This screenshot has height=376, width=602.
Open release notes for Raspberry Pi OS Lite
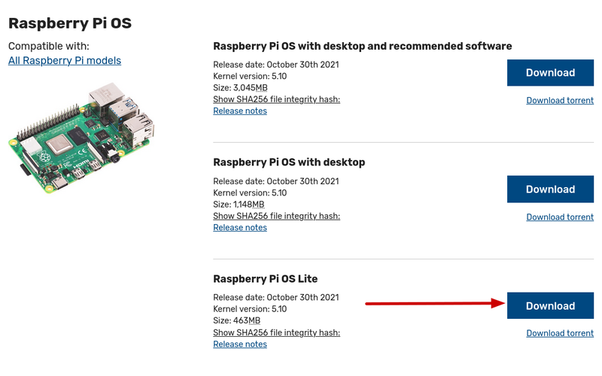click(x=239, y=344)
